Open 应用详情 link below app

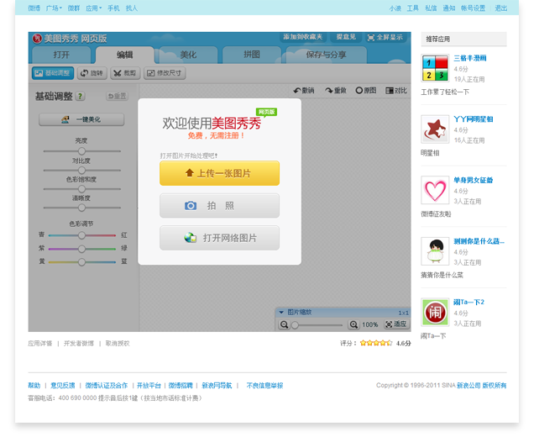coord(40,343)
